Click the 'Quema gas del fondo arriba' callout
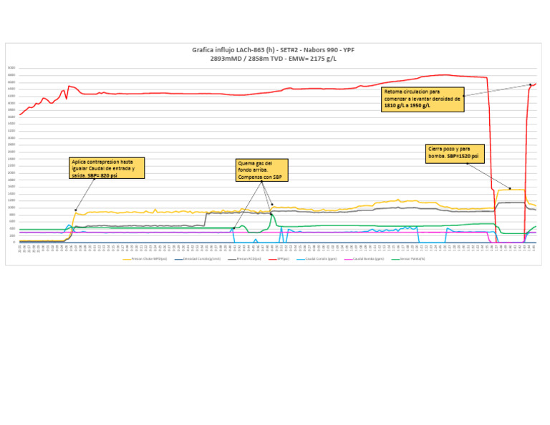This screenshot has width=550, height=425. click(261, 170)
